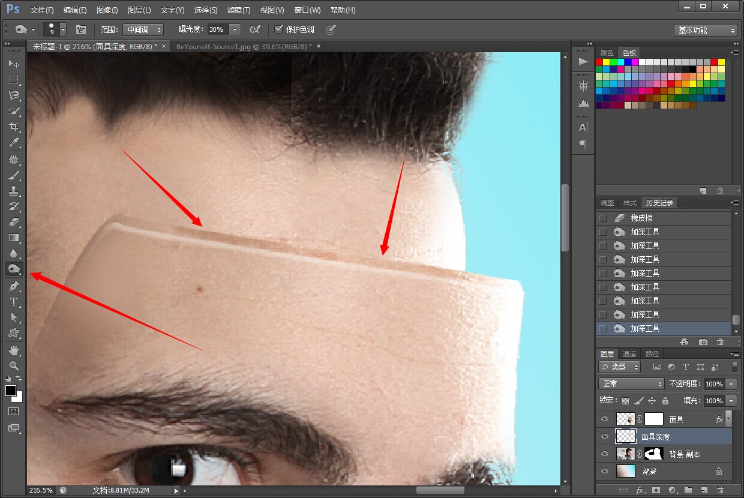Toggle the 保护色调 checkbox
Viewport: 744px width, 498px height.
click(278, 29)
